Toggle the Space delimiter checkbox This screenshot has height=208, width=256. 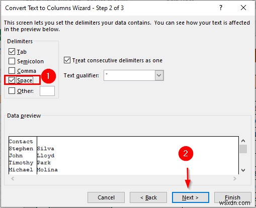(12, 80)
